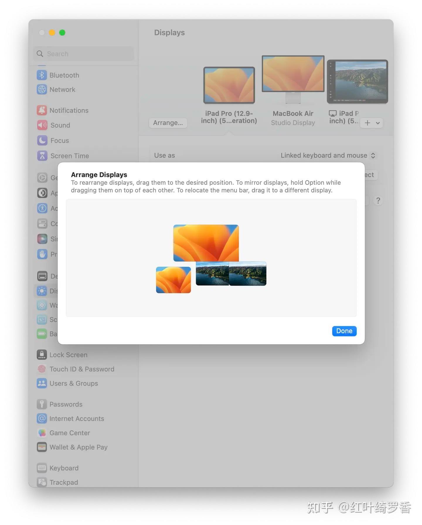Open the Arrange... button
This screenshot has width=422, height=525.
click(168, 123)
